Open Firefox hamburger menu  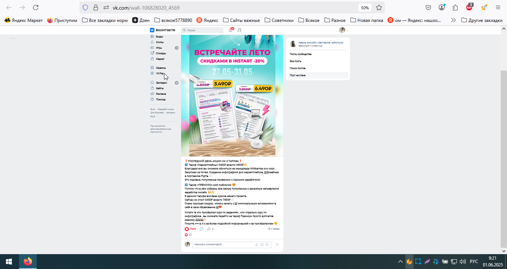pyautogui.click(x=498, y=7)
